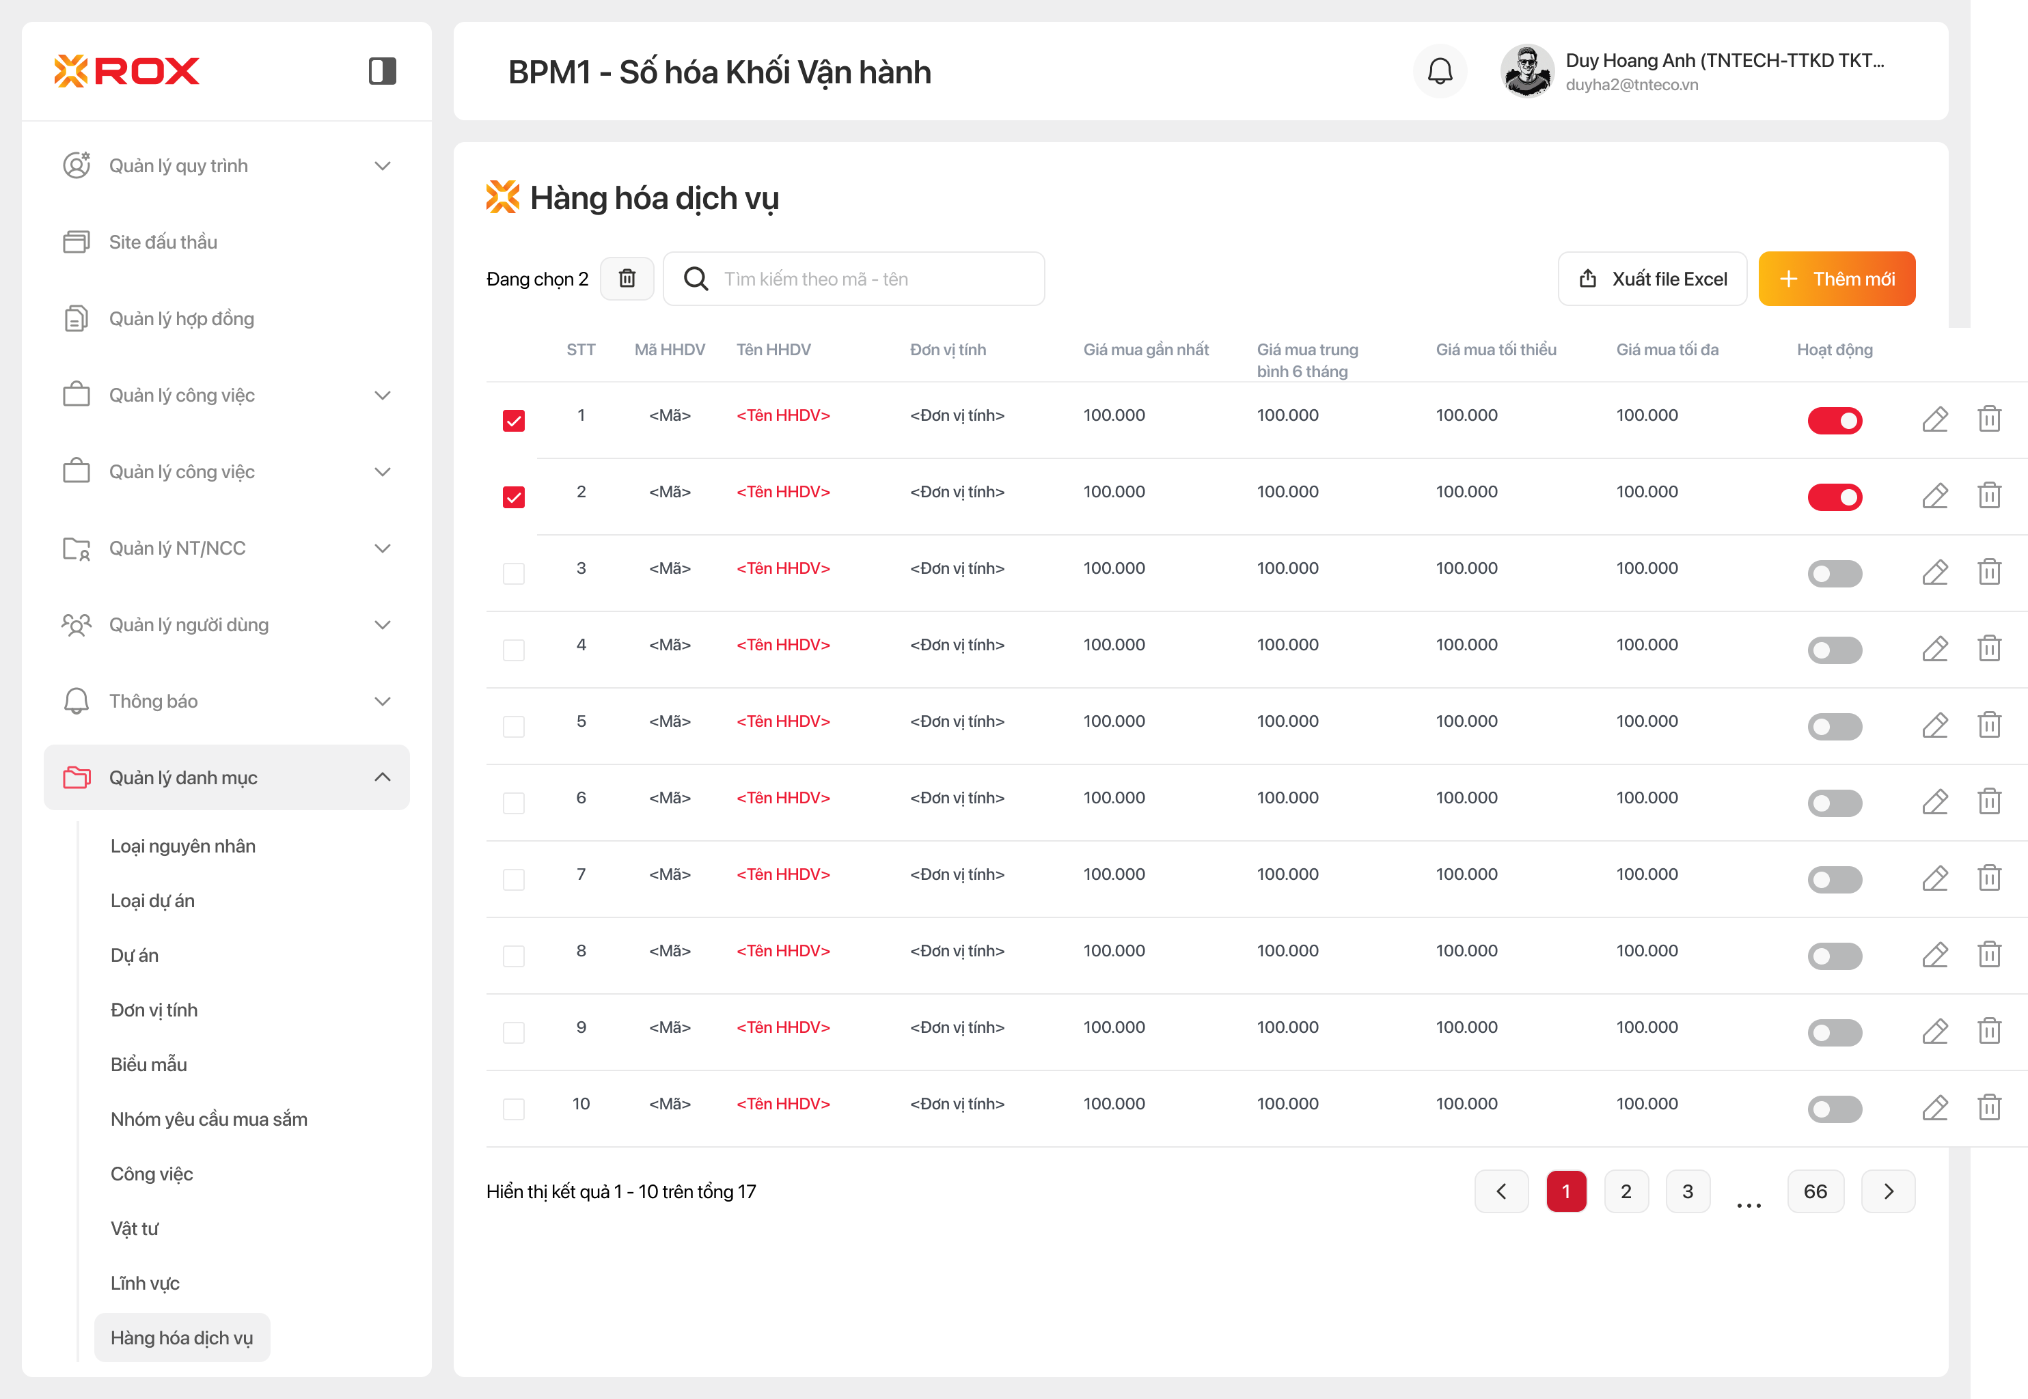Screen dimensions: 2028x1399
Task: Click the bulk delete trash icon beside Đang chọn 2
Action: pyautogui.click(x=627, y=279)
